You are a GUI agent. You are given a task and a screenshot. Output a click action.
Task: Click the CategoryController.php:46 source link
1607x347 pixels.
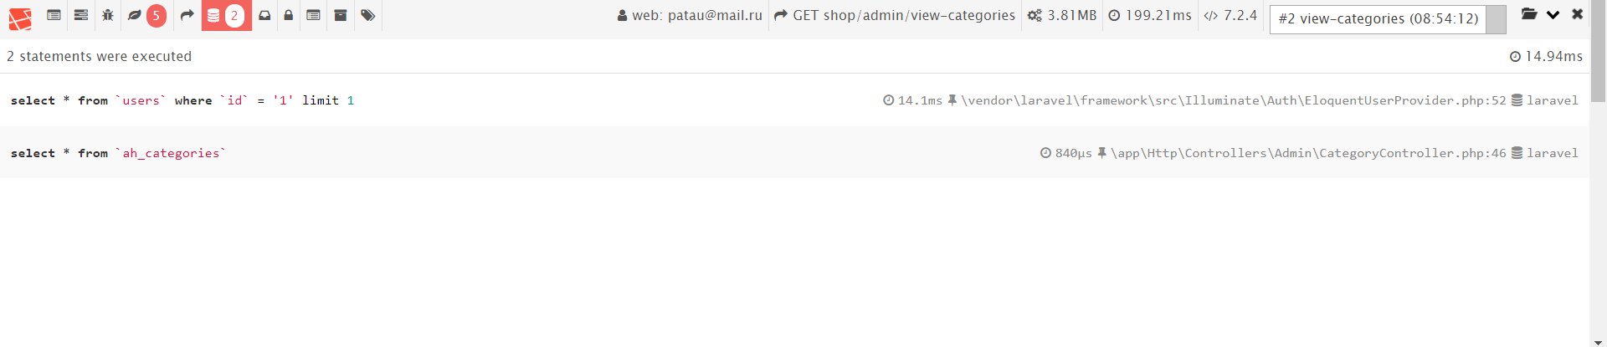point(1308,153)
